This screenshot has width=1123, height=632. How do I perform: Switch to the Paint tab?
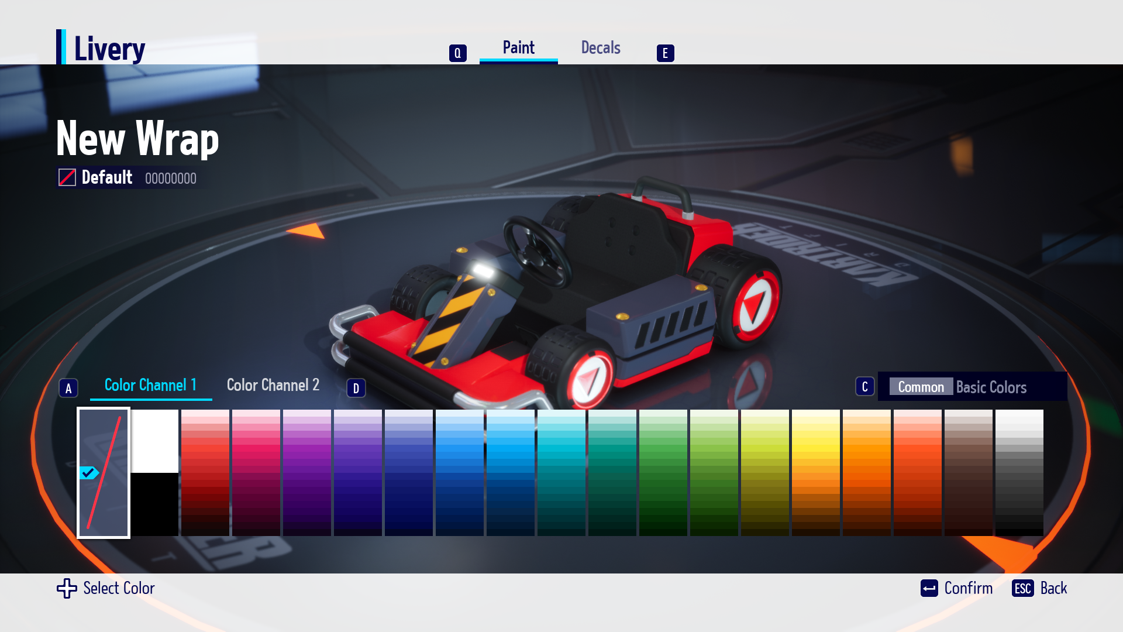tap(518, 48)
